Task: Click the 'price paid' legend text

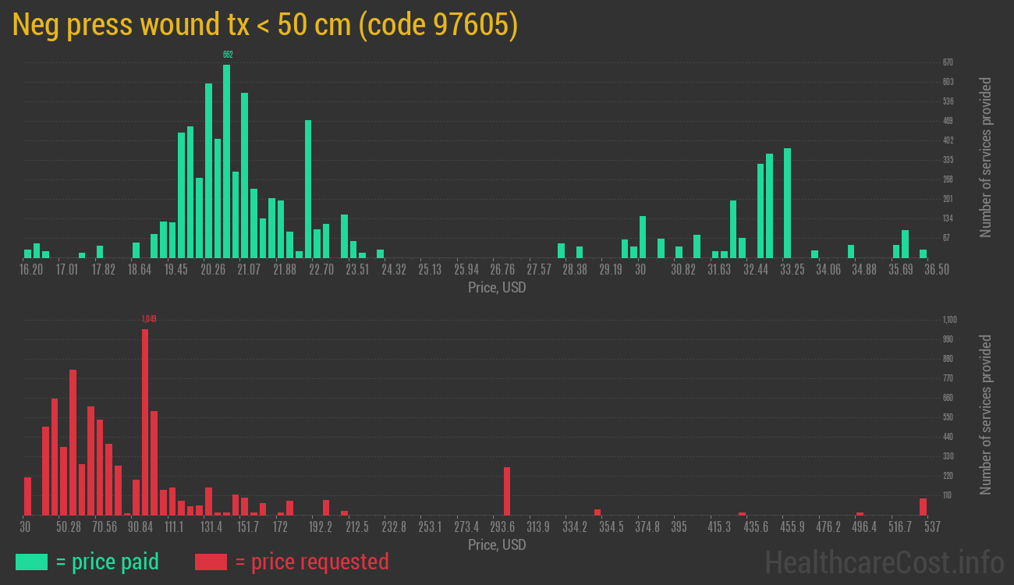Action: click(x=107, y=562)
